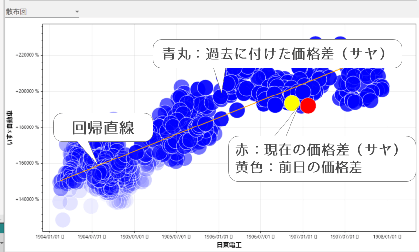Click the +140000 % y-axis label
419x252 pixels.
point(27,200)
